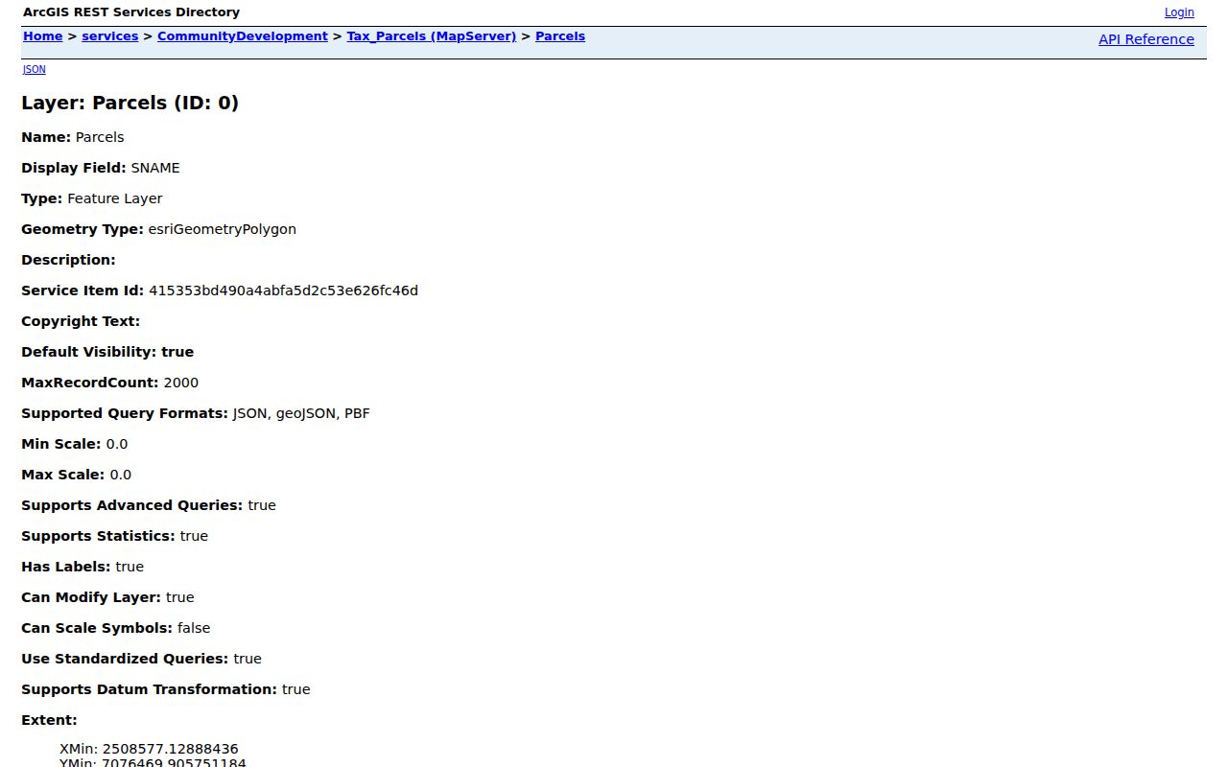Open Tax_Parcels (MapServer) breadcrumb link

click(x=432, y=36)
